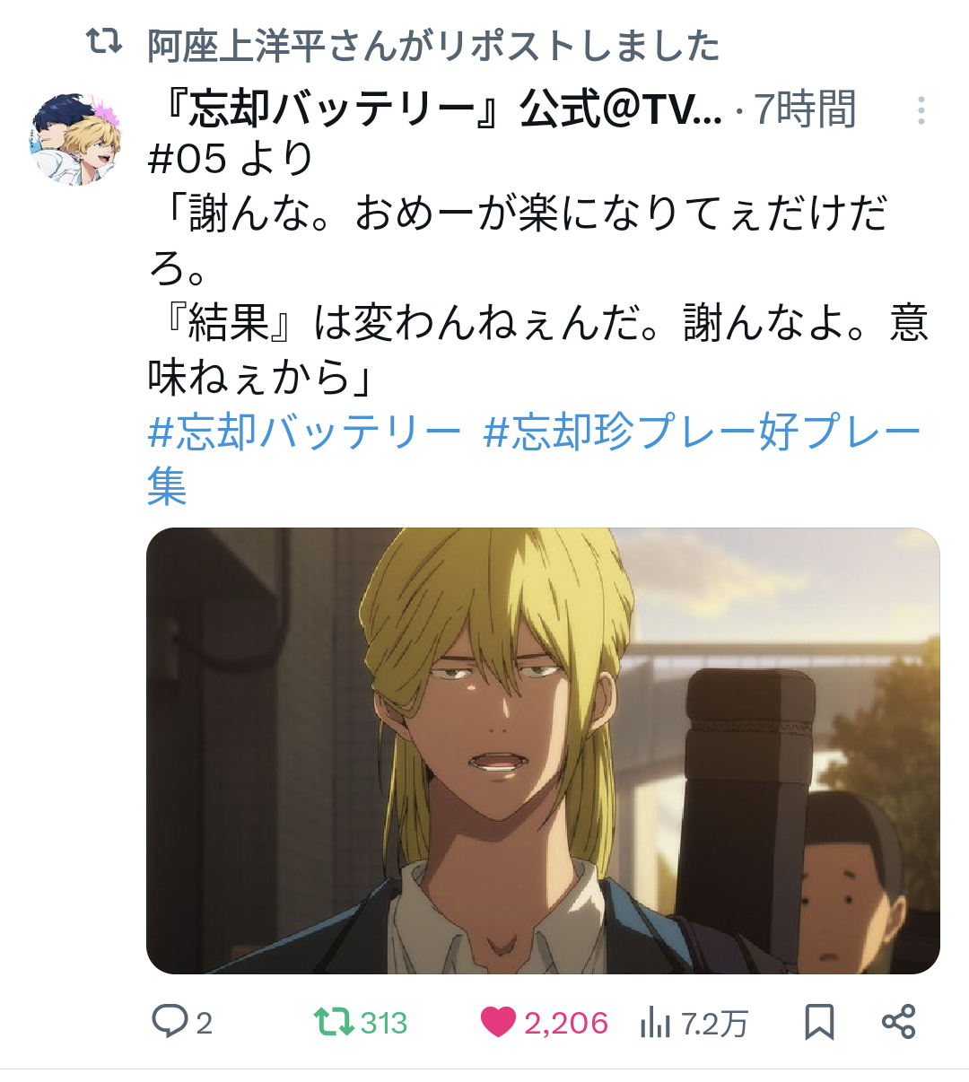Tap the view count 7.2万
This screenshot has width=969, height=1082.
(x=714, y=1024)
